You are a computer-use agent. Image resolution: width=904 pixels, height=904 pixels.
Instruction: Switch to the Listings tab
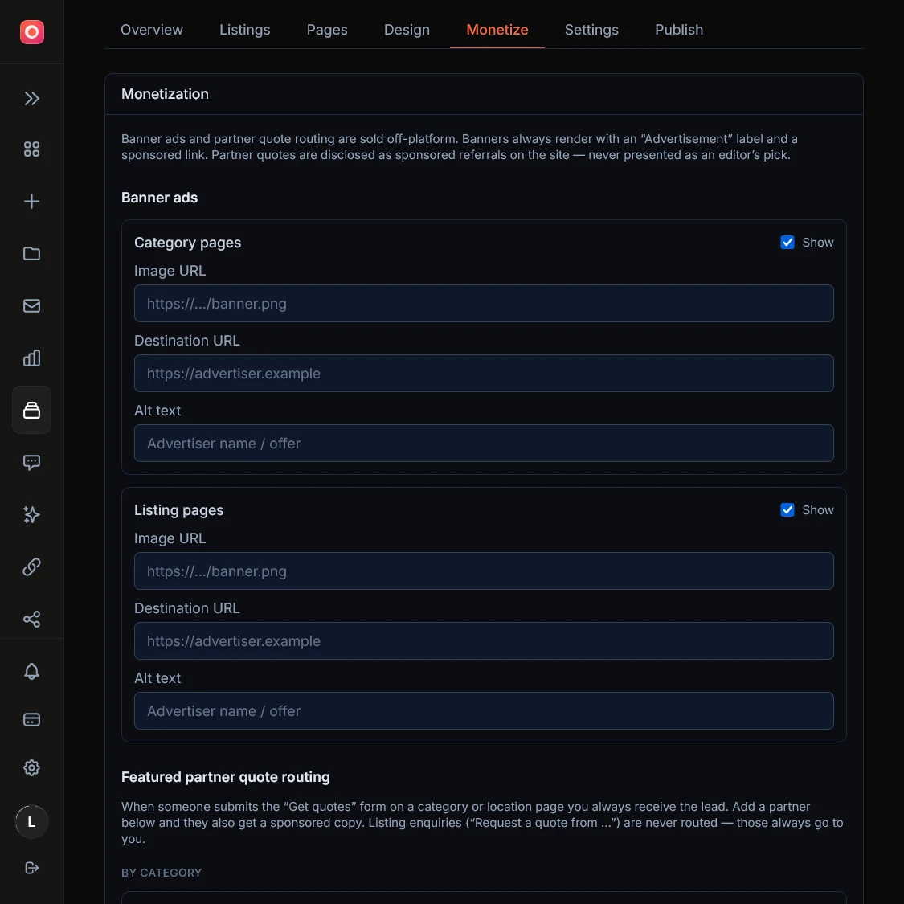click(x=245, y=30)
